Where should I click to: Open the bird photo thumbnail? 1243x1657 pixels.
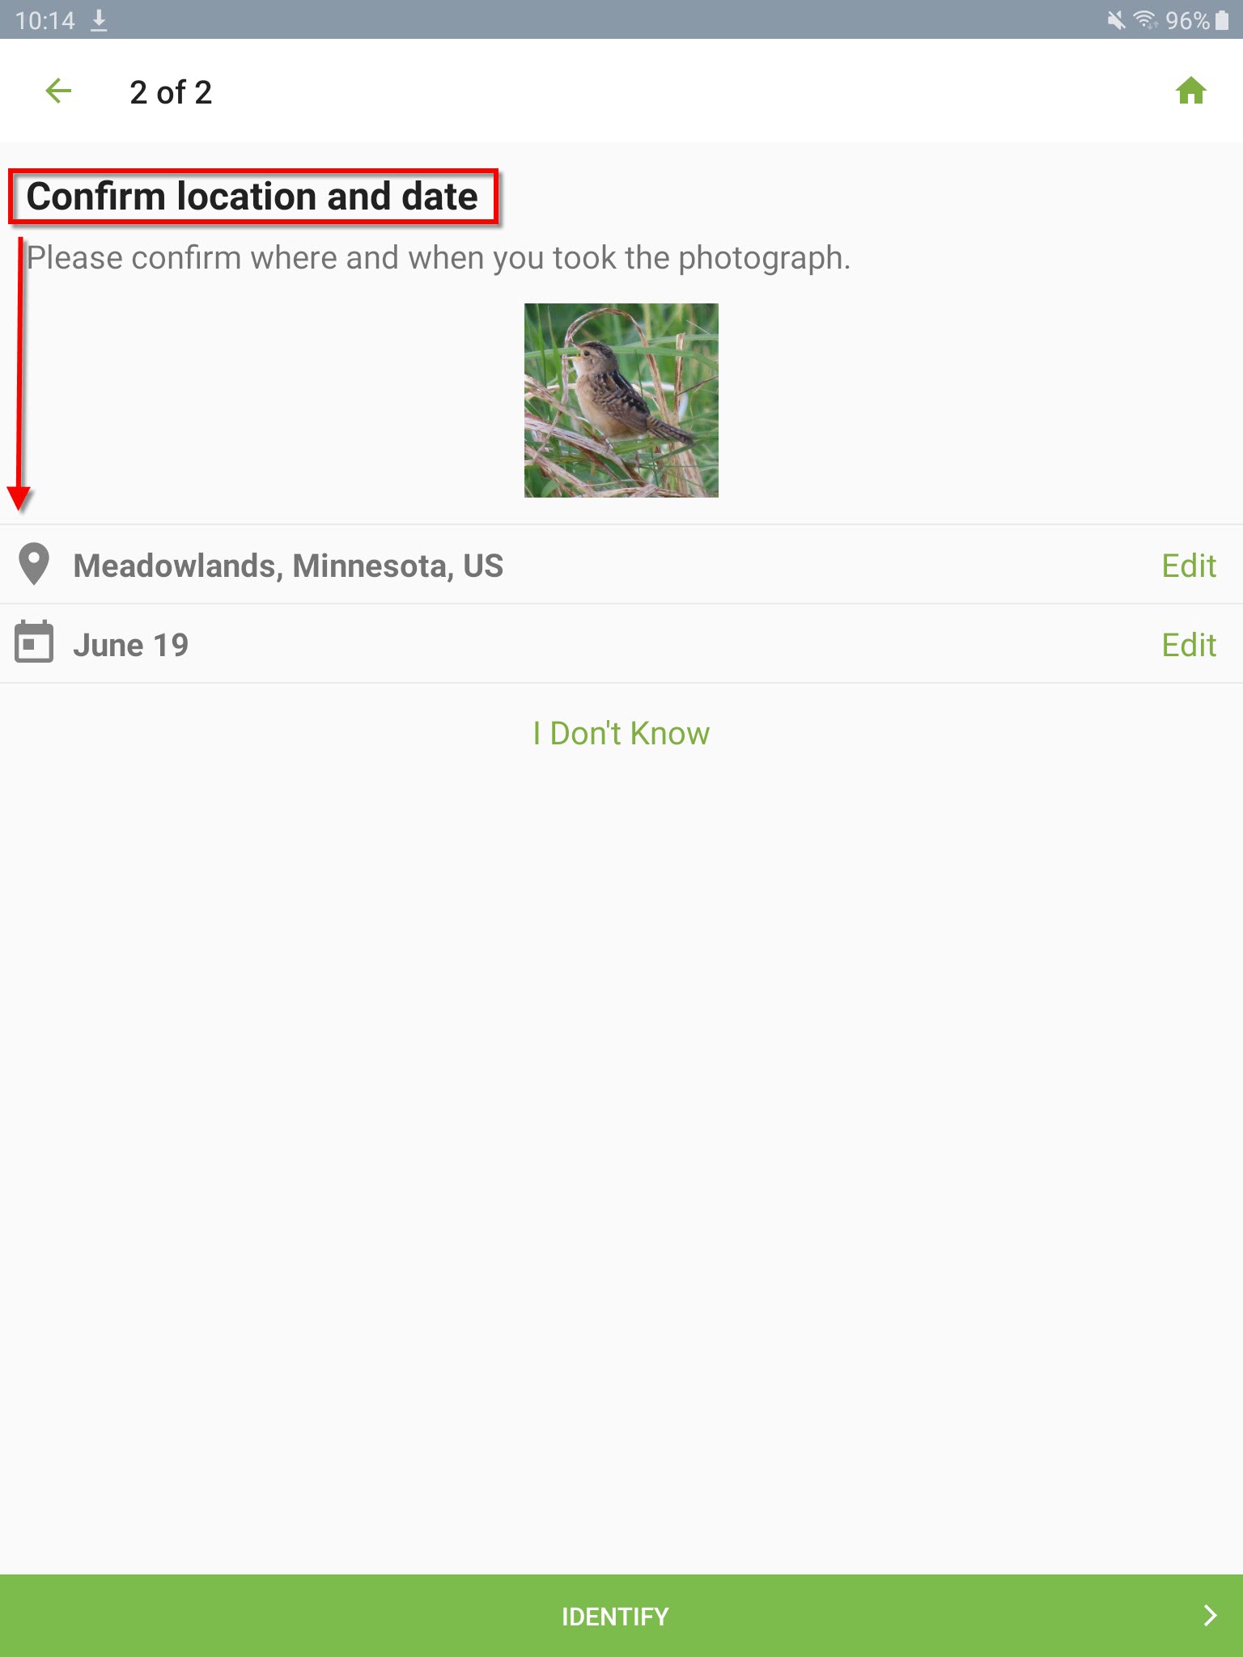point(621,400)
